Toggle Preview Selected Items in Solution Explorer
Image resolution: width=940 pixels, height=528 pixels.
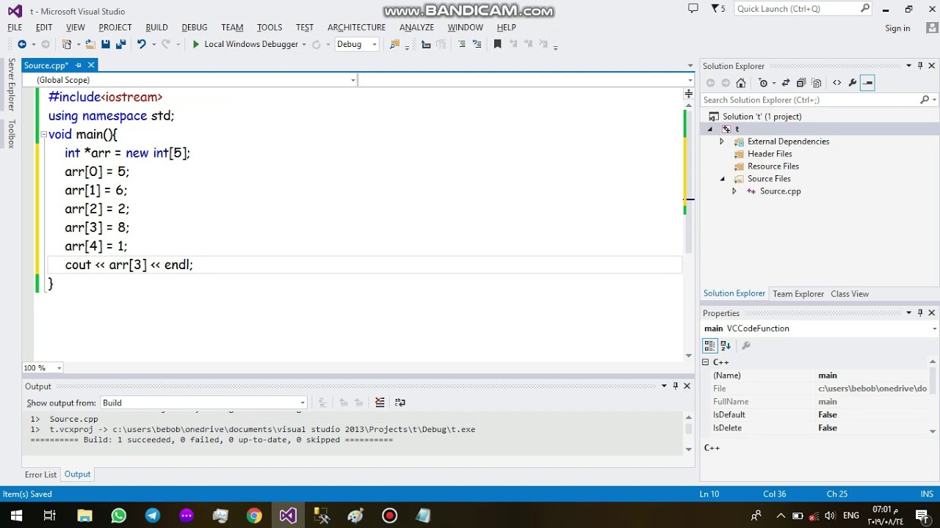click(x=867, y=83)
